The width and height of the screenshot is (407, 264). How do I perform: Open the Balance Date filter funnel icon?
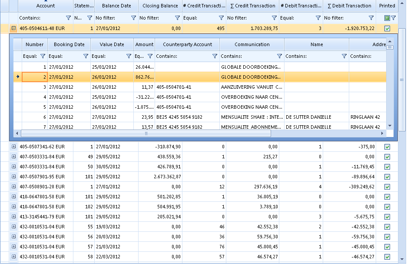click(133, 18)
